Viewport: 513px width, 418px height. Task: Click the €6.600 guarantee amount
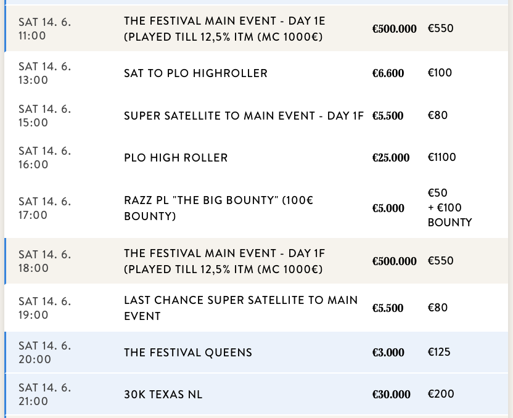388,73
